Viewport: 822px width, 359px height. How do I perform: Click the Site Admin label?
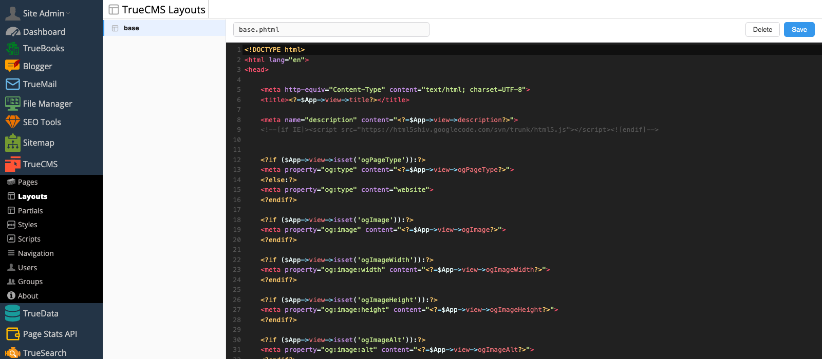(44, 13)
